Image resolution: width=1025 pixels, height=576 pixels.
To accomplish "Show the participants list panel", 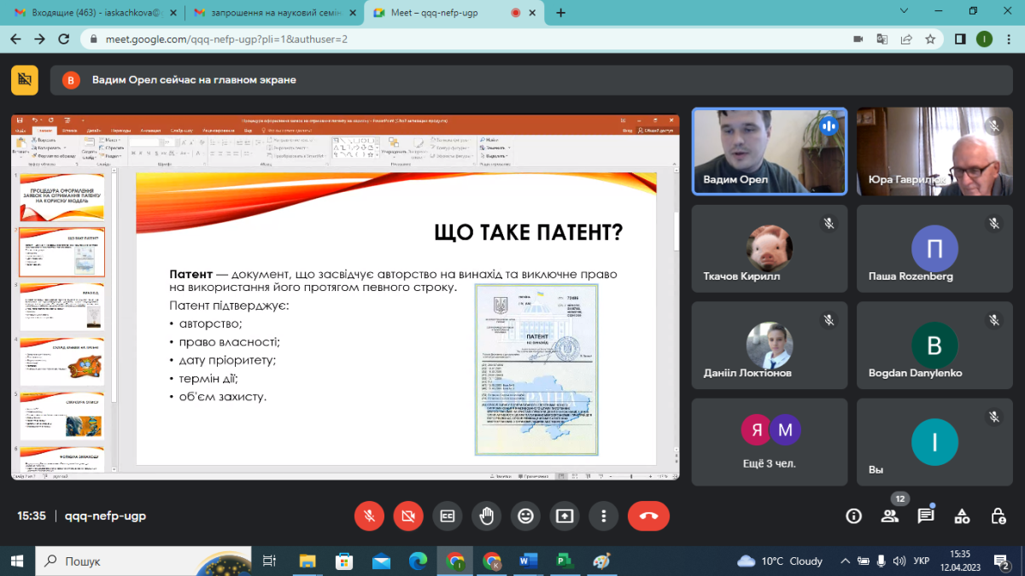I will tap(890, 515).
